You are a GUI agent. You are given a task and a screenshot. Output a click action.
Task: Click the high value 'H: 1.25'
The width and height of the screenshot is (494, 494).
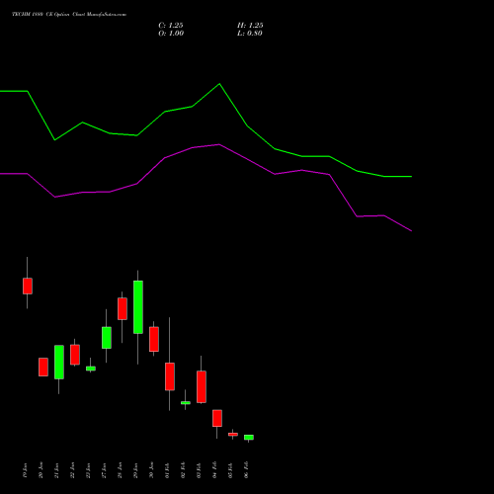click(x=250, y=26)
